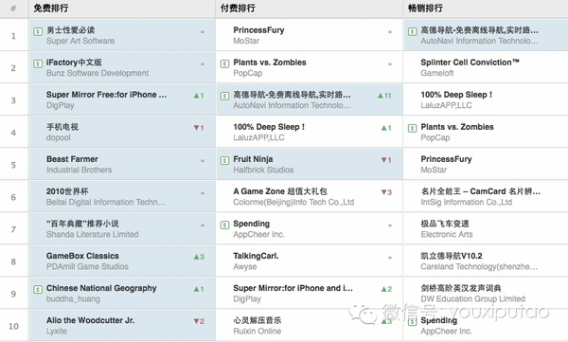
Task: Open Plants vs. Zombies in the paid column
Action: [x=270, y=63]
